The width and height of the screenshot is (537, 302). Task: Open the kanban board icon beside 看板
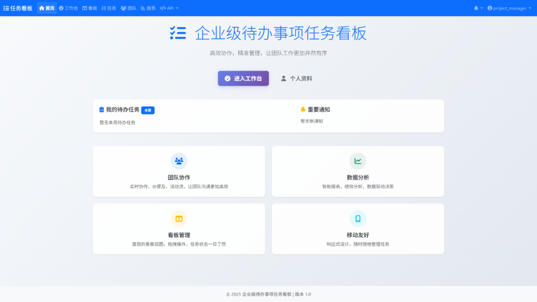tap(86, 7)
